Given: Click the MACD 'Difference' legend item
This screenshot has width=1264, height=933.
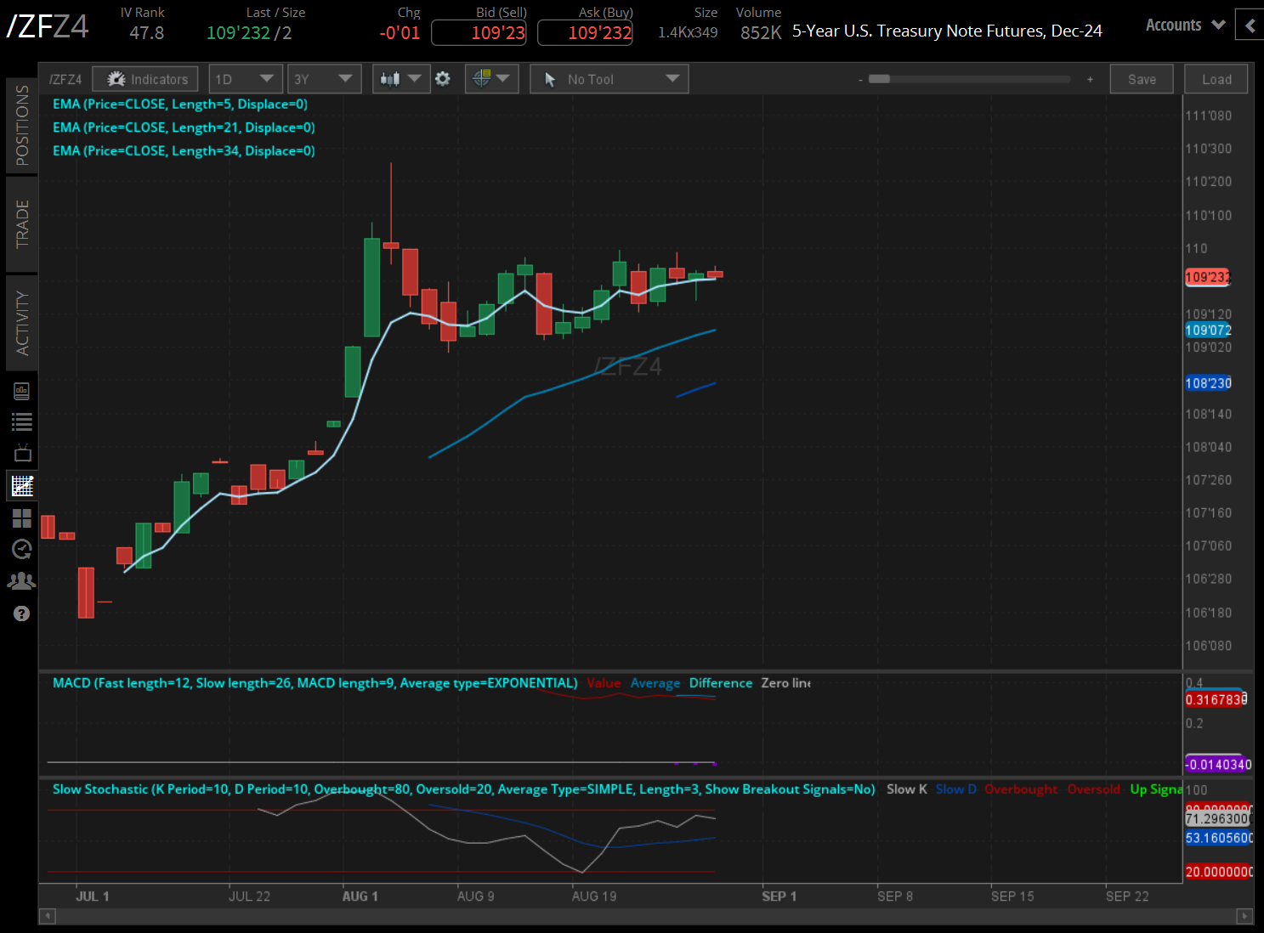Looking at the screenshot, I should coord(721,683).
